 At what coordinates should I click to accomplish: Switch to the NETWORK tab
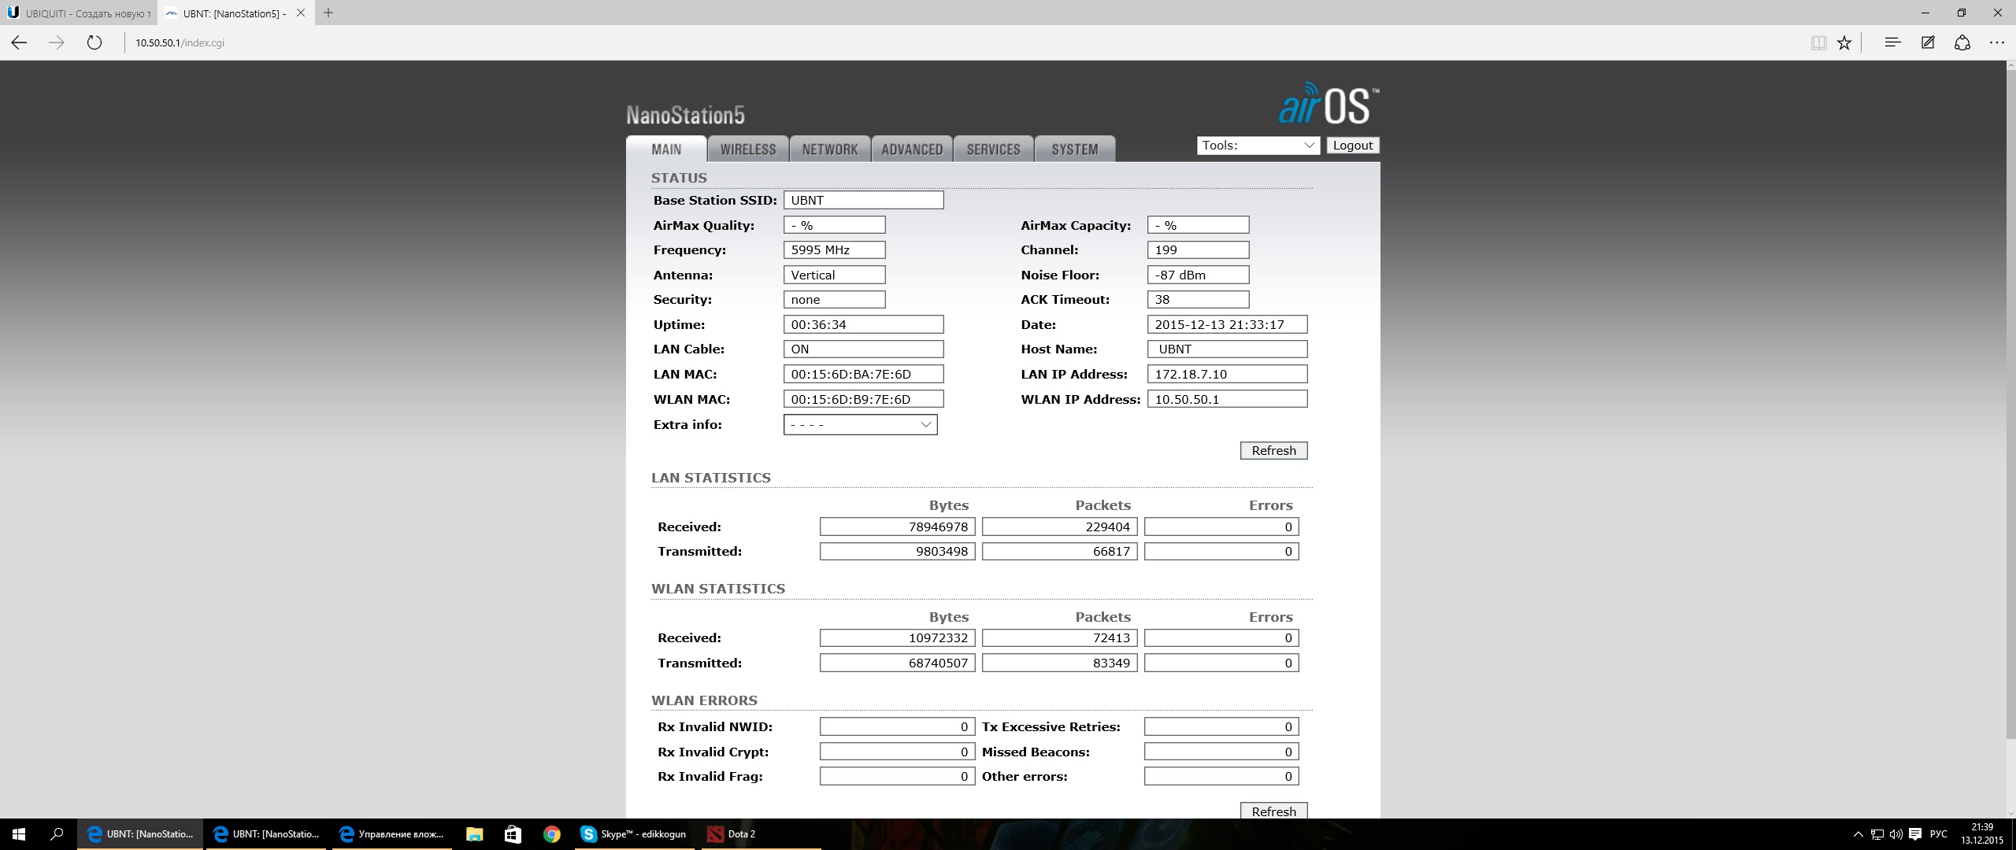tap(830, 149)
